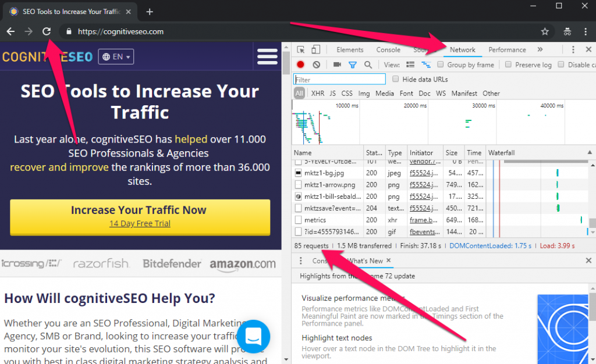The width and height of the screenshot is (596, 364).
Task: Filter requests by Img
Action: click(x=364, y=94)
